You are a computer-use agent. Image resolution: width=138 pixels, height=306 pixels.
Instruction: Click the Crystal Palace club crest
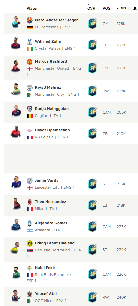(30, 41)
